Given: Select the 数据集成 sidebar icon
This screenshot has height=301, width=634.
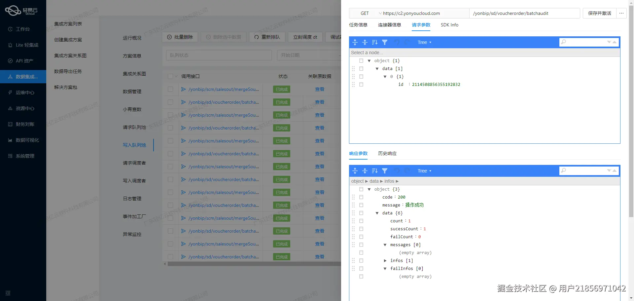Looking at the screenshot, I should 10,76.
